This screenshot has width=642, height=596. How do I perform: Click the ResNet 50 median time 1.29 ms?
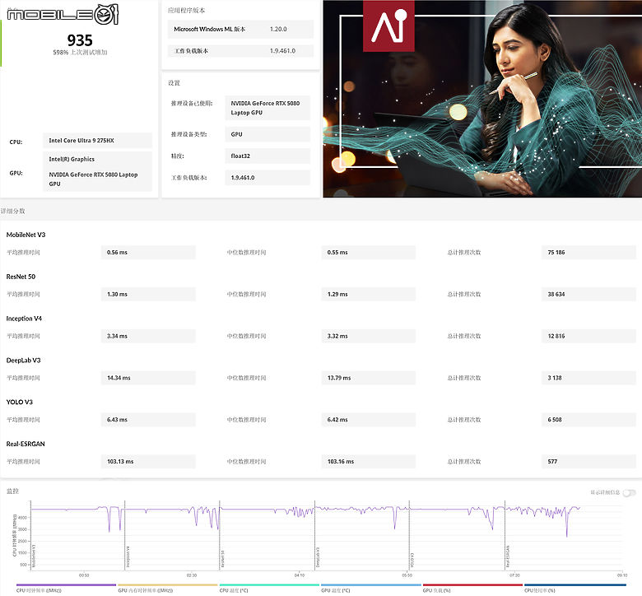(369, 294)
